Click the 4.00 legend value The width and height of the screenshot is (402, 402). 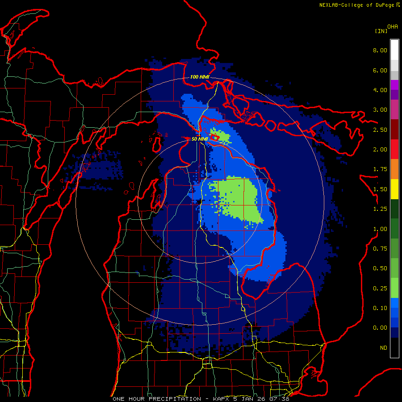pos(380,90)
